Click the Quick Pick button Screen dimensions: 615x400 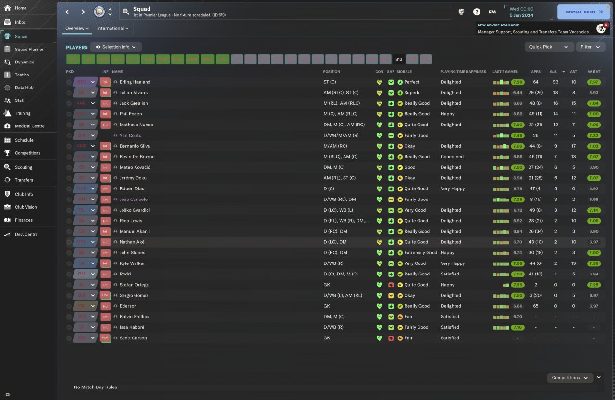(541, 47)
